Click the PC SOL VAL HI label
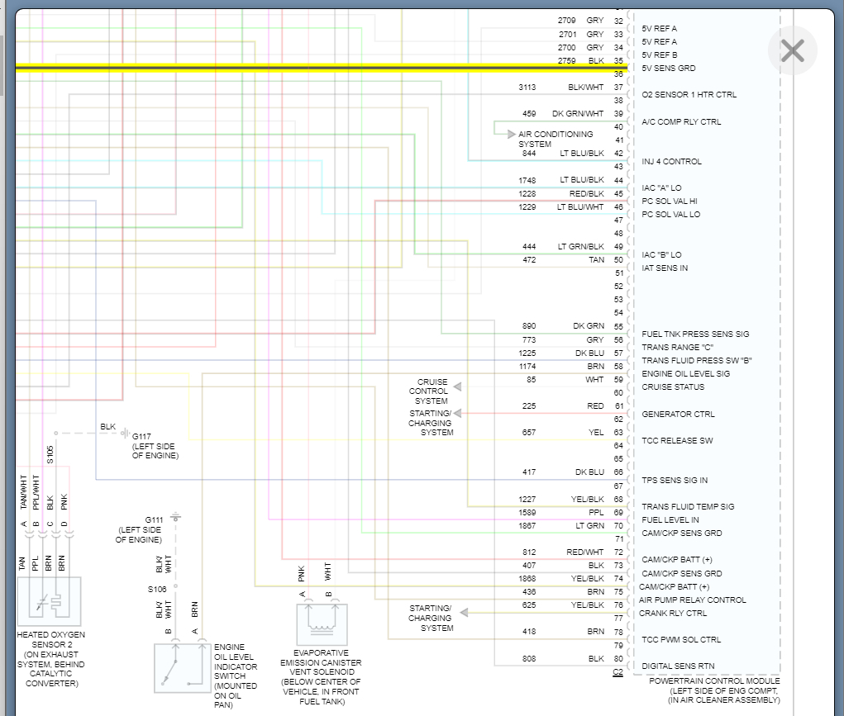Screen dimensions: 844x716 click(x=669, y=202)
